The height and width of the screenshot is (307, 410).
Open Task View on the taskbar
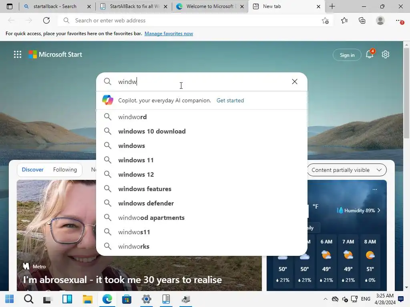(x=47, y=299)
